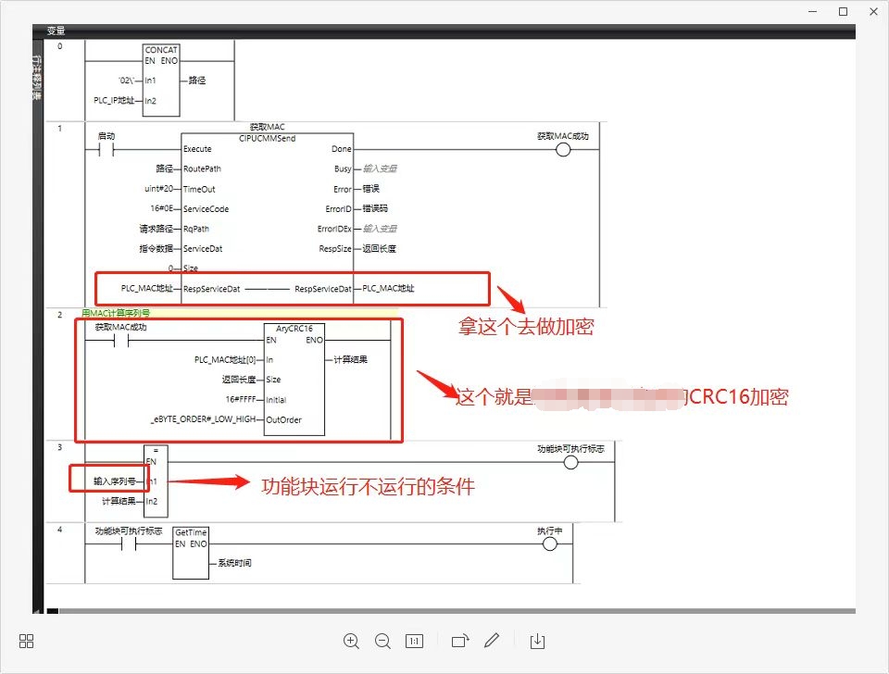Screen dimensions: 889x674
Task: Click the 功能块可执行标志 output coil
Action: (570, 462)
